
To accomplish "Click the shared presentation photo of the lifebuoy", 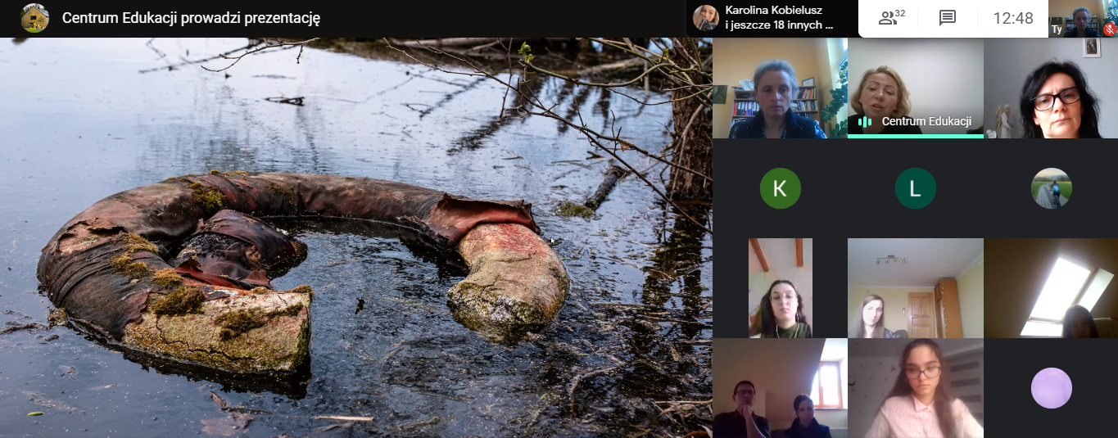I will click(355, 237).
